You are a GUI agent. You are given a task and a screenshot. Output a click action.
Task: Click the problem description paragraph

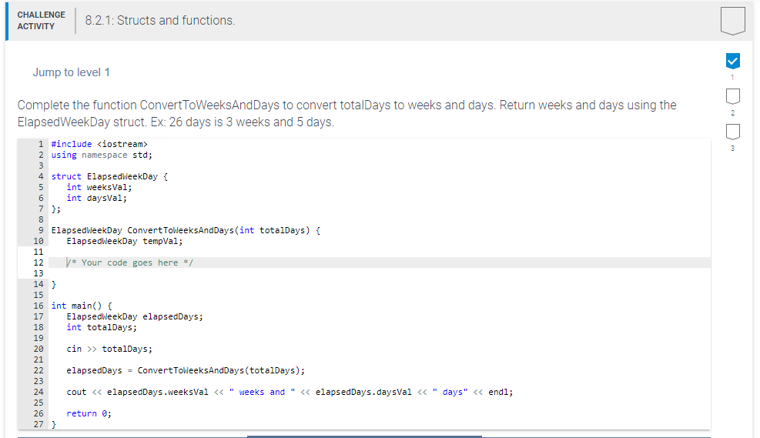(347, 113)
